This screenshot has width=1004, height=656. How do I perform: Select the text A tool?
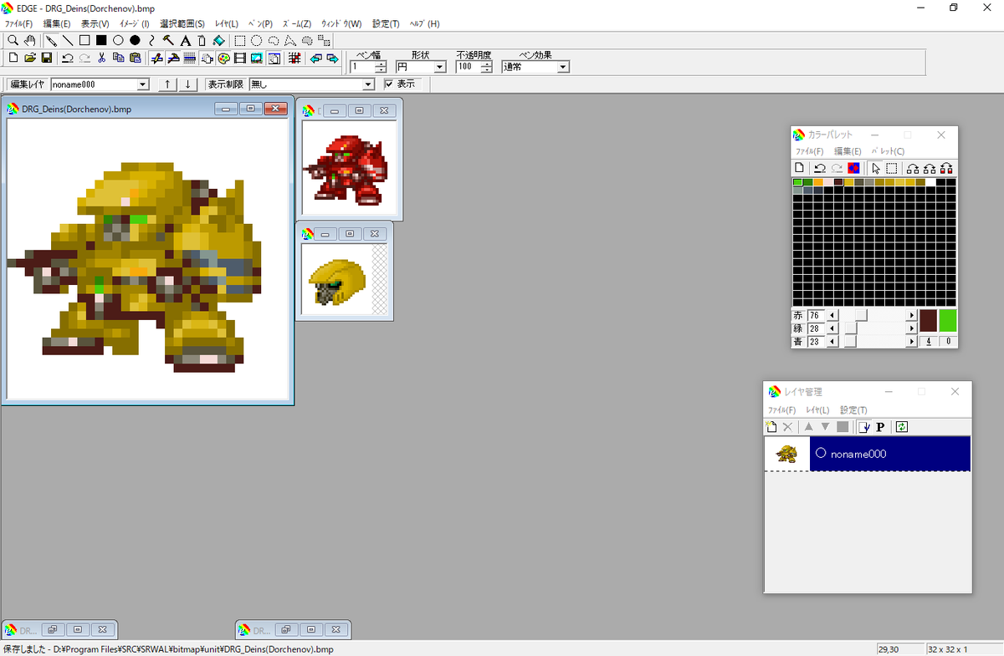[185, 40]
